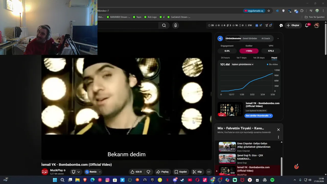Click the vidIQ chat bubble icon in header

coord(271,25)
